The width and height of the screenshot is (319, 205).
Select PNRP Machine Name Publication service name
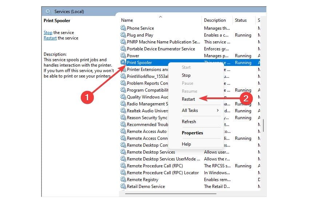pyautogui.click(x=163, y=42)
